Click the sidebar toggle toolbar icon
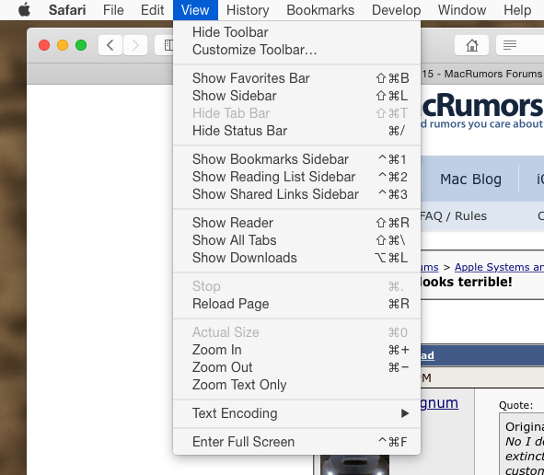Viewport: 544px width, 475px height. pyautogui.click(x=164, y=45)
